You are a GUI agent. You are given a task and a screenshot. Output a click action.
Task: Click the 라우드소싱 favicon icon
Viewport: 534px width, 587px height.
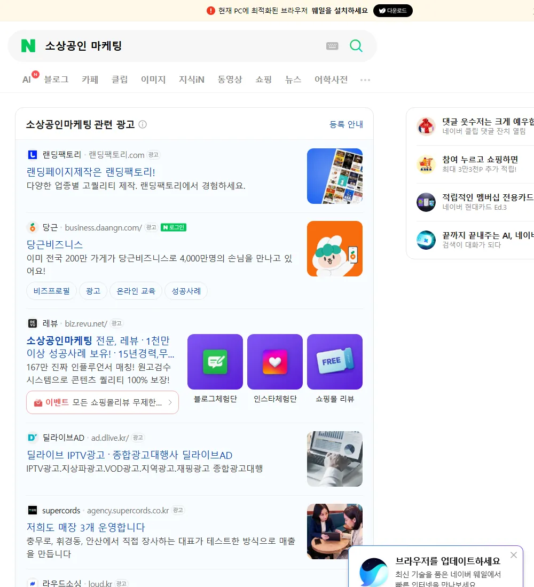[x=33, y=583]
